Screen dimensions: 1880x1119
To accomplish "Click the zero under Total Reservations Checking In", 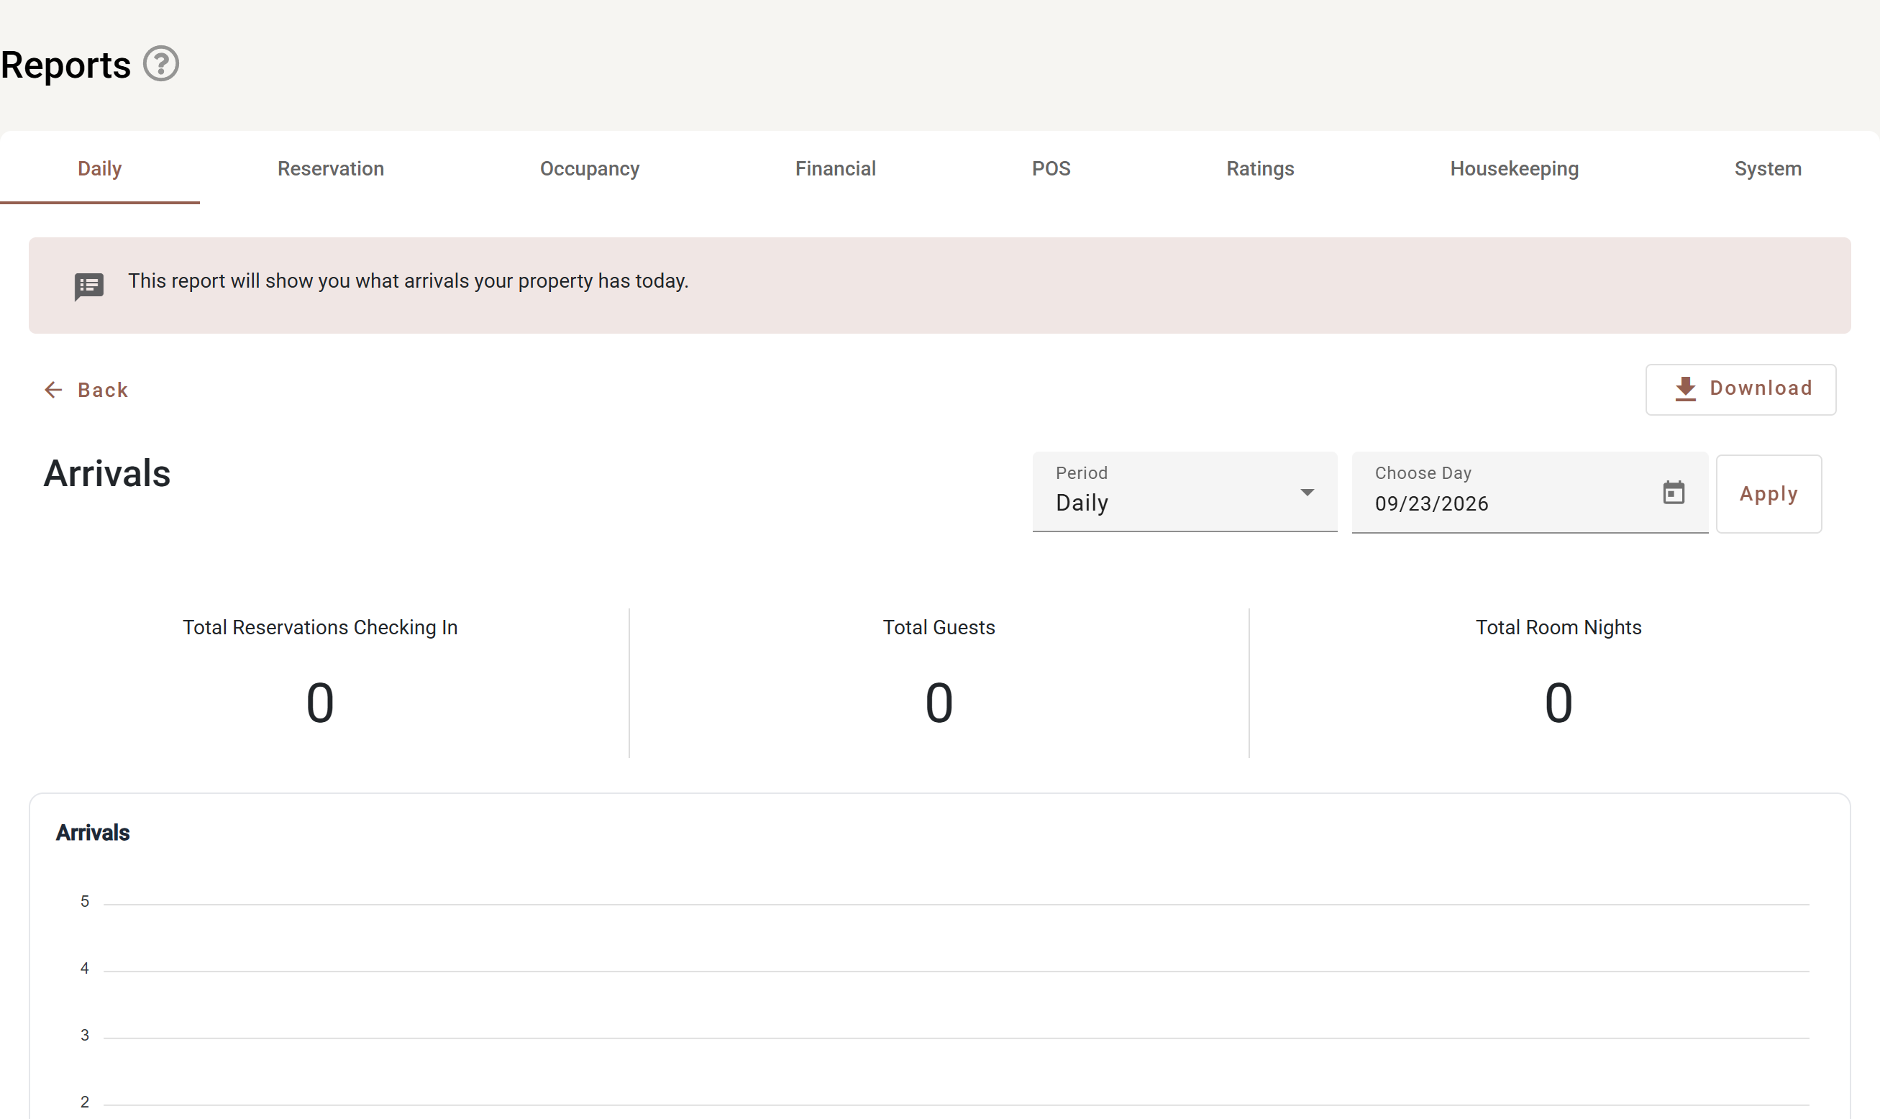I will click(320, 703).
